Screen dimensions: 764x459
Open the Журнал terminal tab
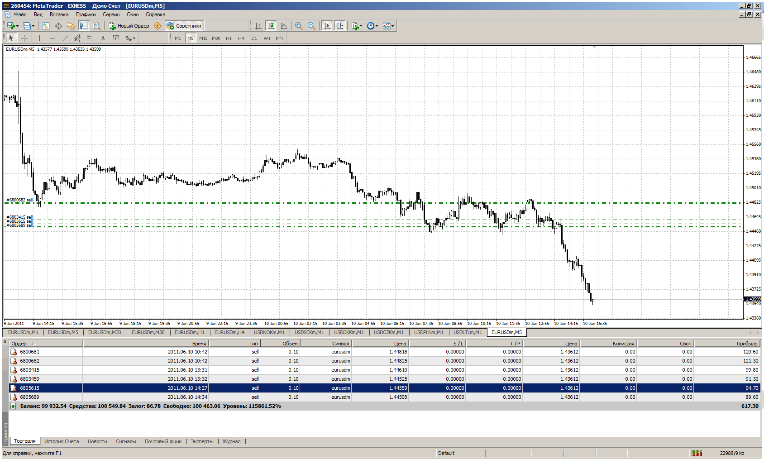[x=231, y=441]
